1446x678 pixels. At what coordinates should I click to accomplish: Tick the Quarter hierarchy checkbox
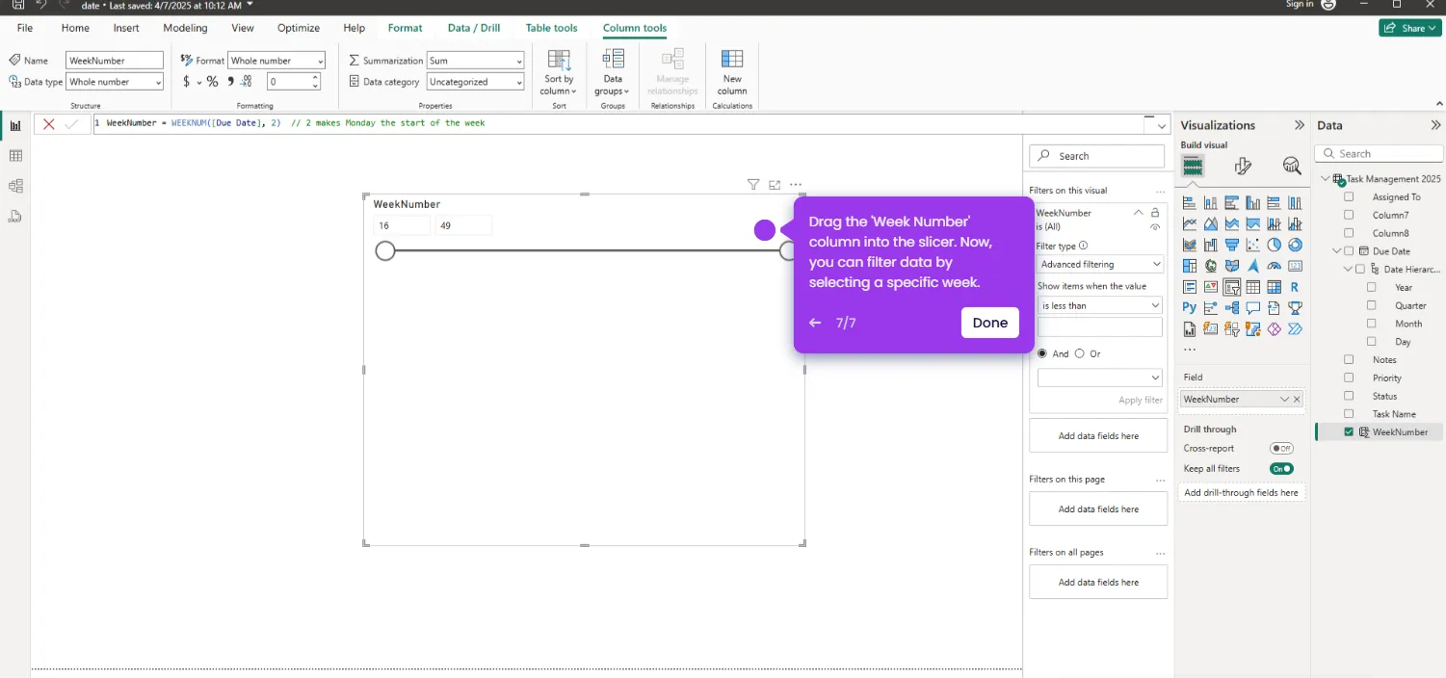(1371, 305)
